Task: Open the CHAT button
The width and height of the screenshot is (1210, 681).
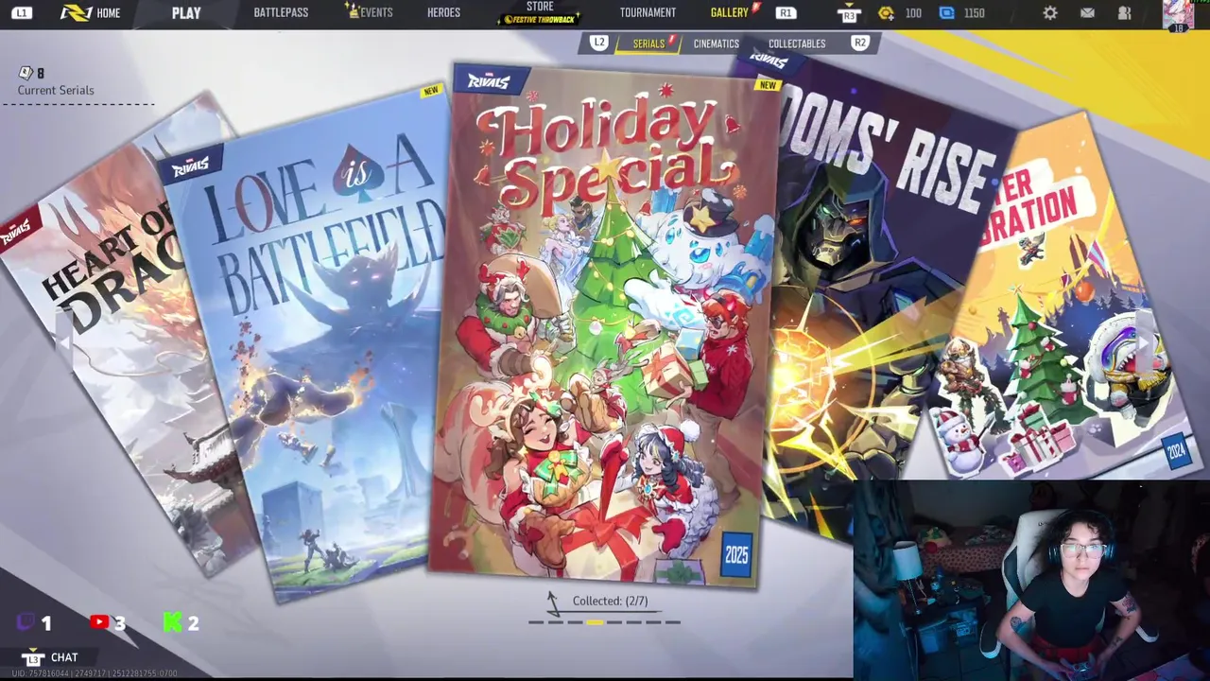Action: (64, 657)
